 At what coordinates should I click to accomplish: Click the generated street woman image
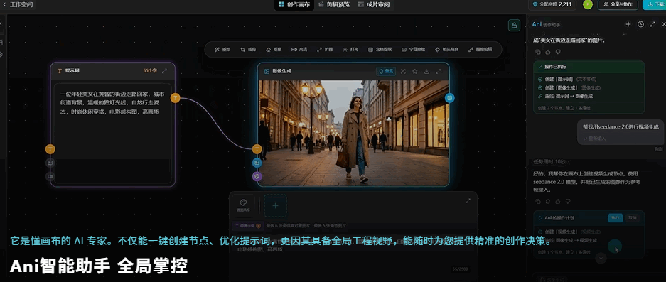pos(353,133)
